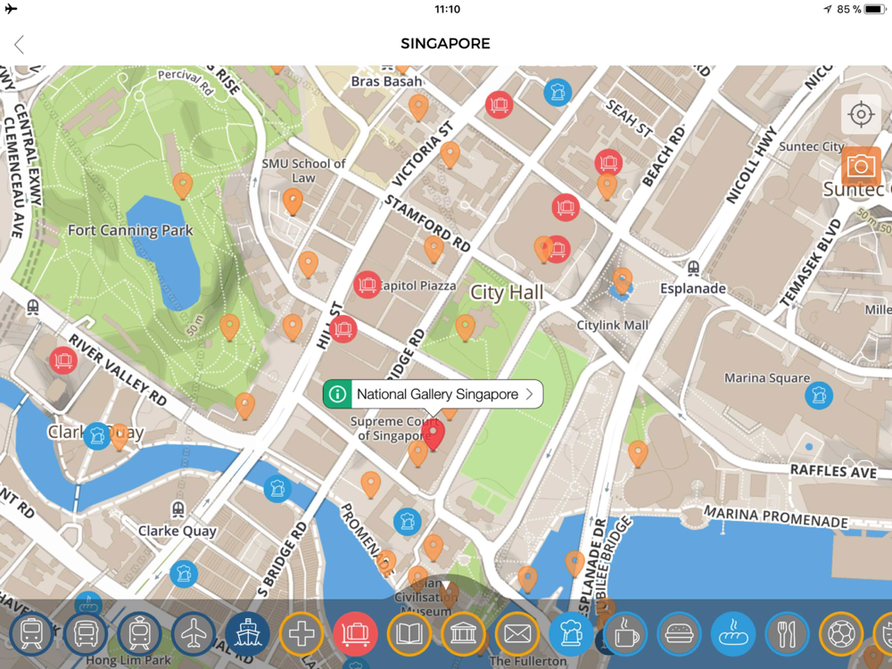Tap orange pin left of Esplanade label
The image size is (892, 669).
[x=623, y=280]
